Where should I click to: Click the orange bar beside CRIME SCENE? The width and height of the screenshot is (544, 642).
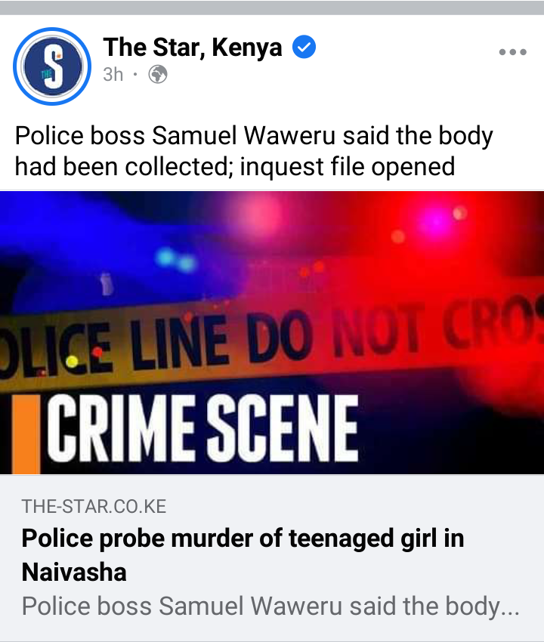tap(26, 434)
